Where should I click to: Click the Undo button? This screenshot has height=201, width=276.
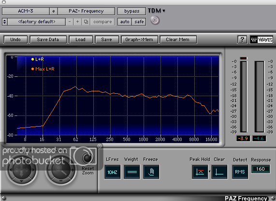point(15,40)
